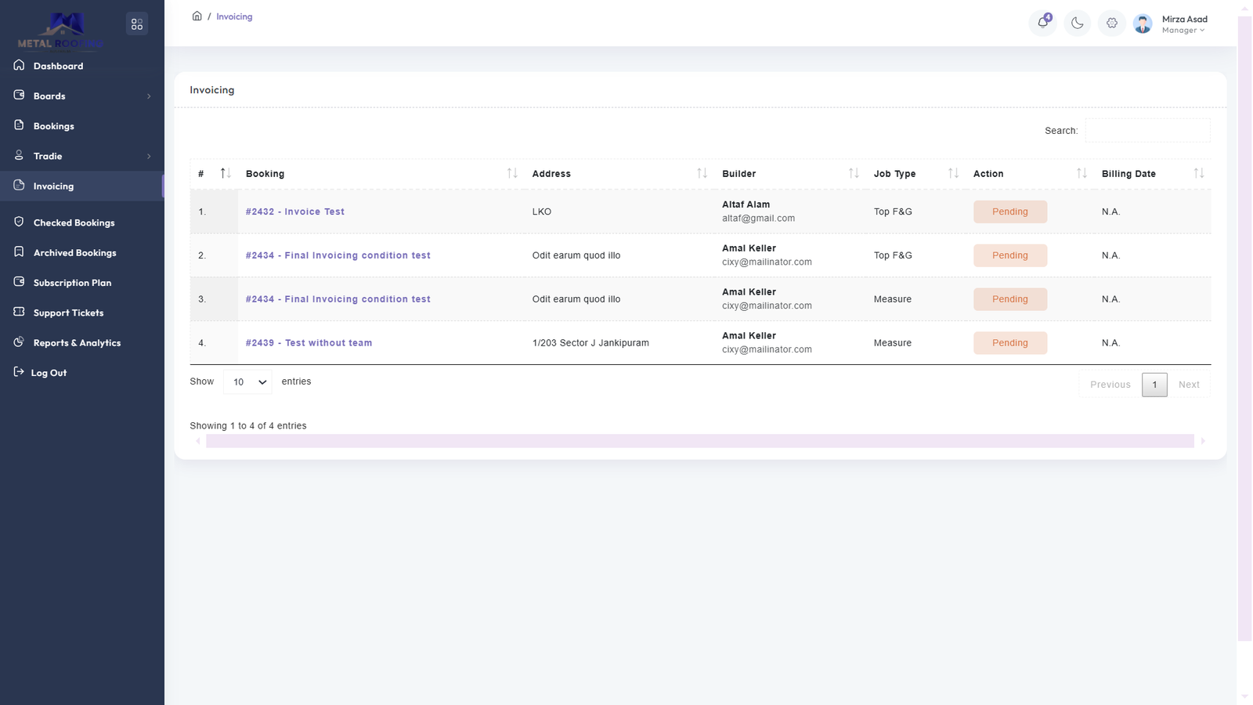Sort table by Booking column arrows
1253x705 pixels.
[512, 173]
